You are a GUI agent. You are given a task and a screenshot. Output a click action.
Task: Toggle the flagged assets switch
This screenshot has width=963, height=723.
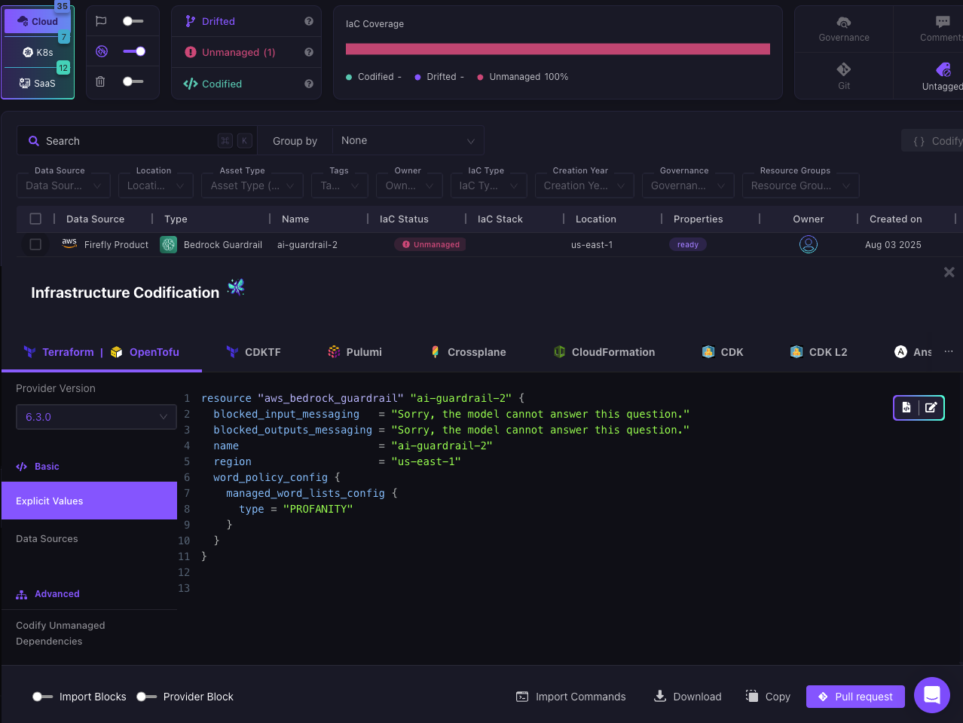(x=133, y=21)
